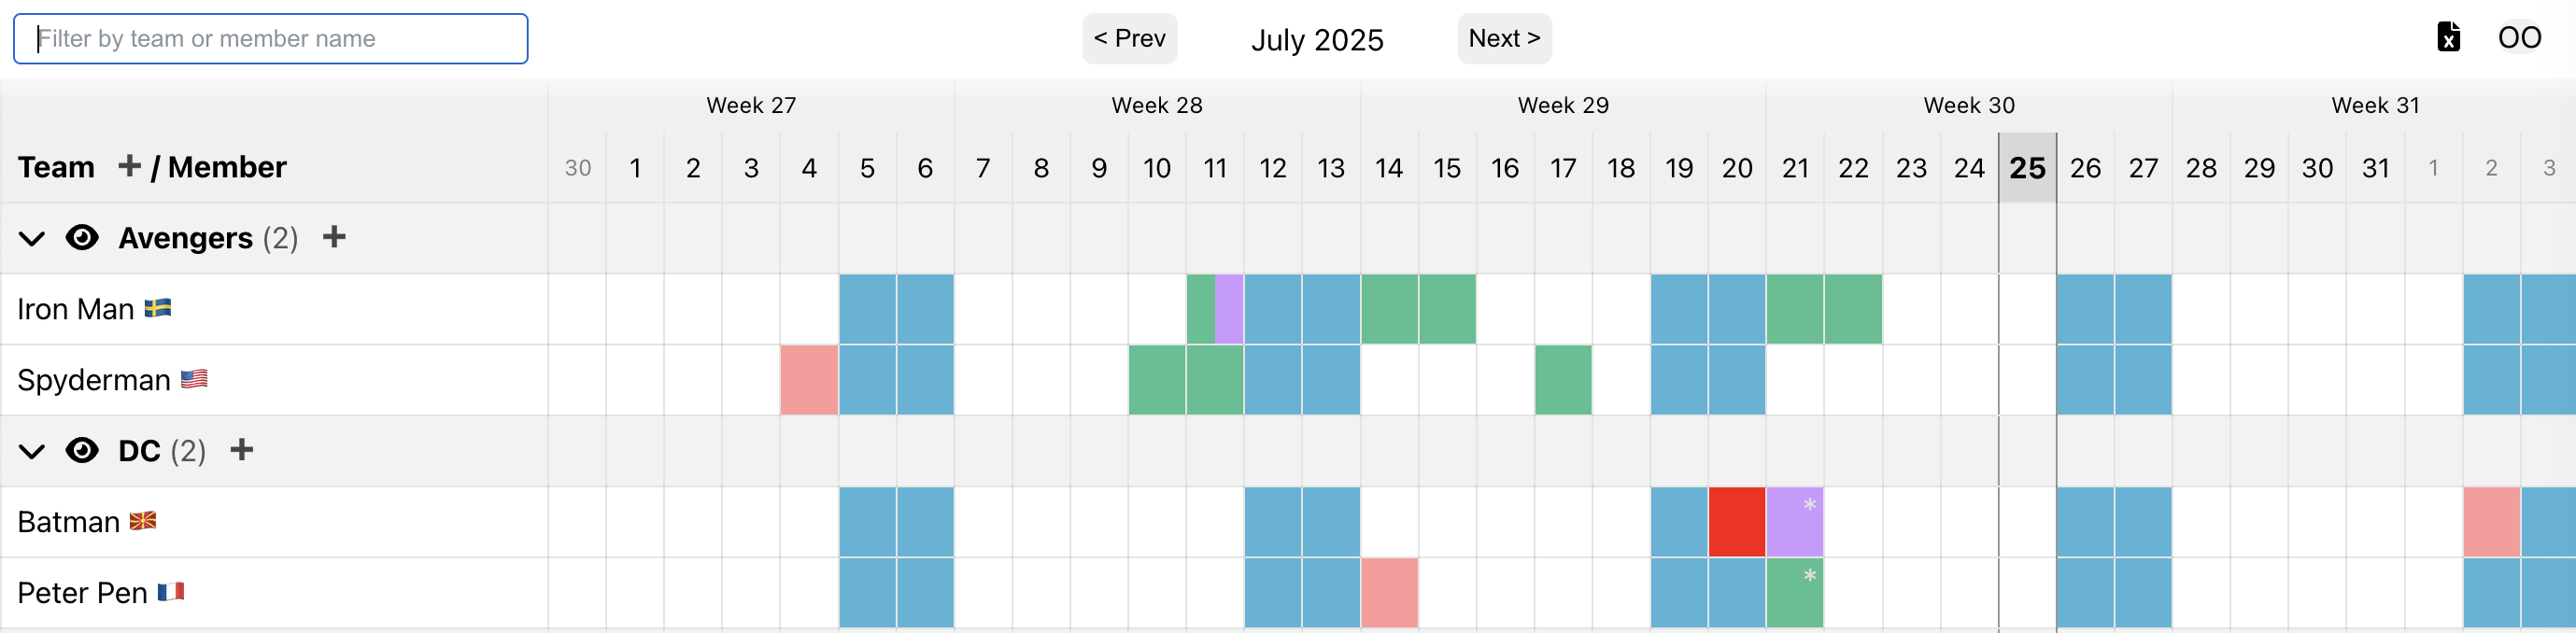Screen dimensions: 2576x633
Task: Open the Batman member row
Action: click(68, 522)
